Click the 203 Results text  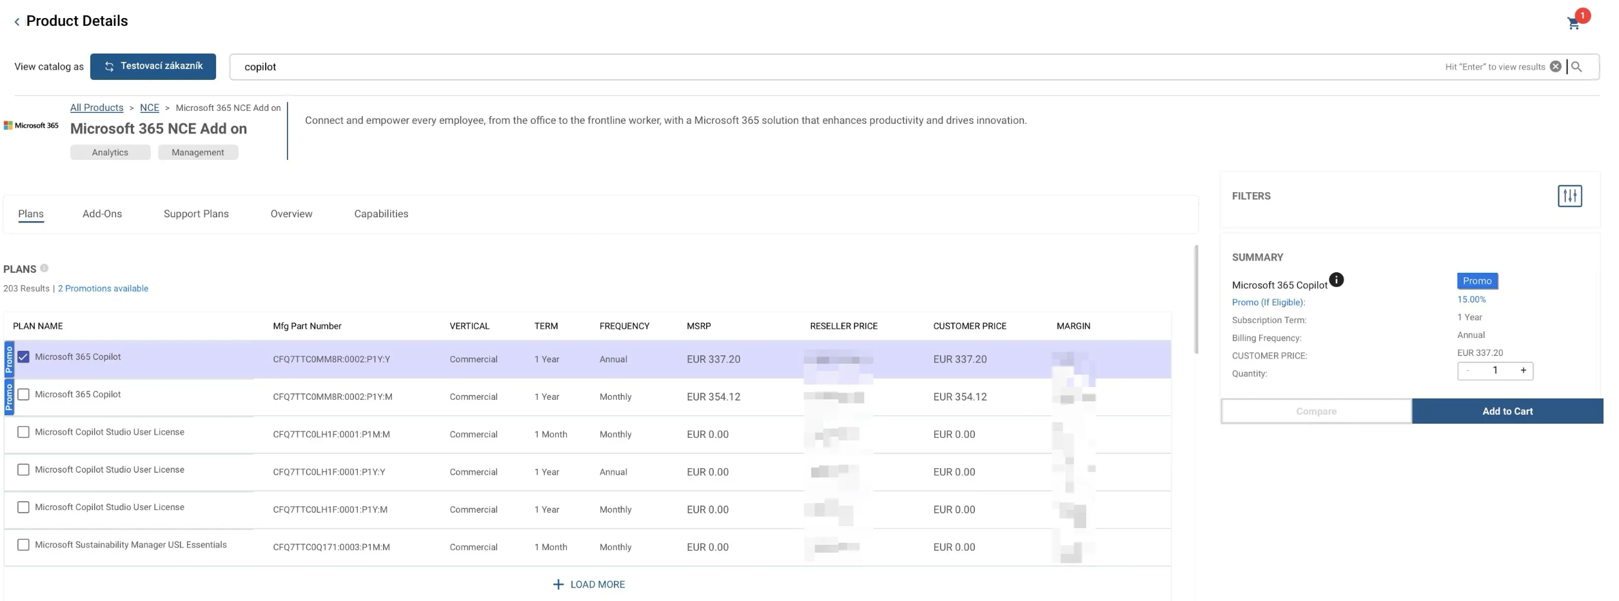(x=26, y=288)
